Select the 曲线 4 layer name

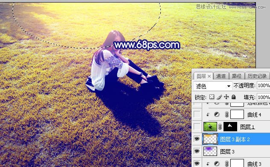[x=254, y=115]
